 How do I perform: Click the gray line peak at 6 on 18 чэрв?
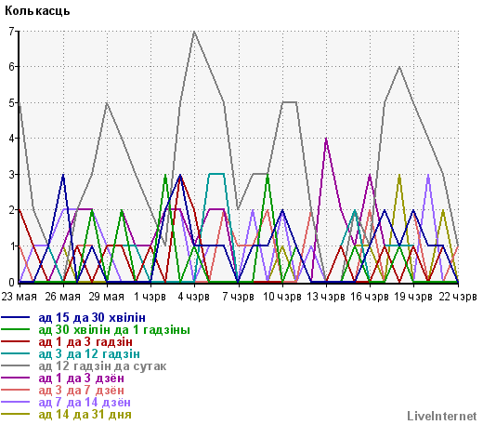[x=399, y=67]
